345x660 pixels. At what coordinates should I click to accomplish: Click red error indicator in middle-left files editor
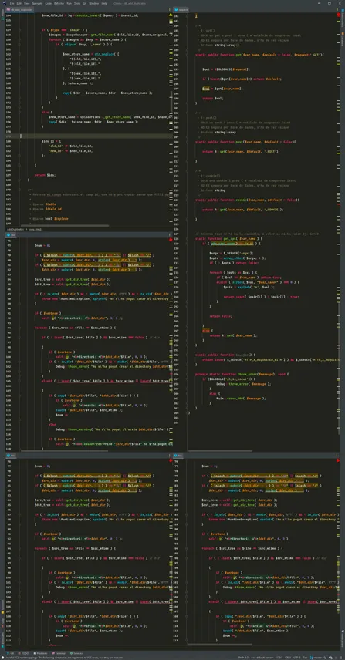click(170, 239)
